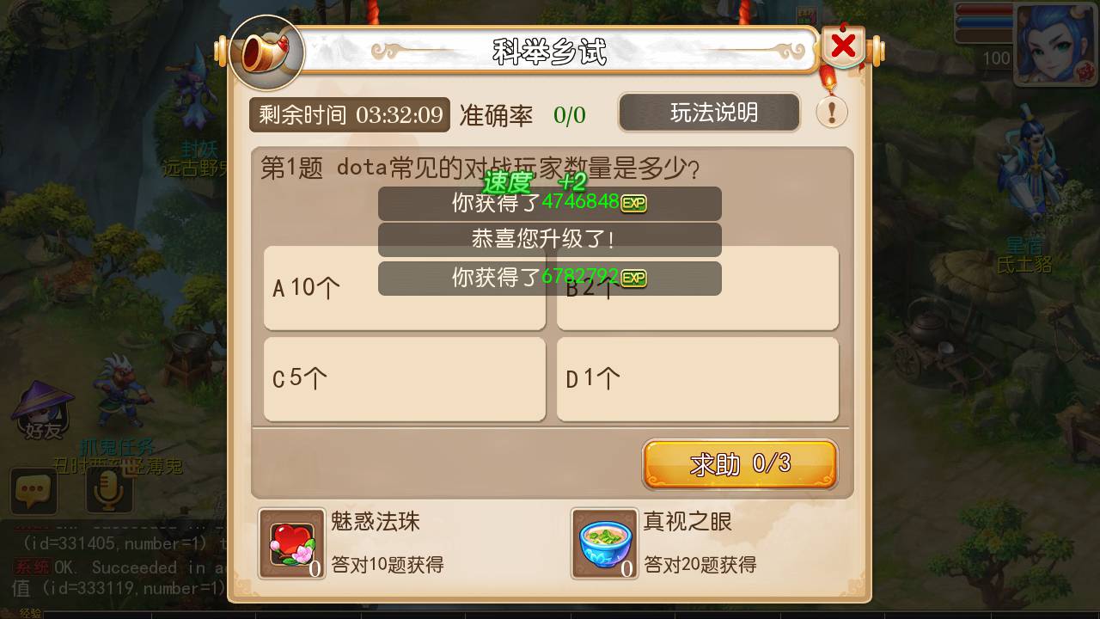This screenshot has width=1100, height=619.
Task: Pick answer option D 1个
Action: tap(698, 379)
